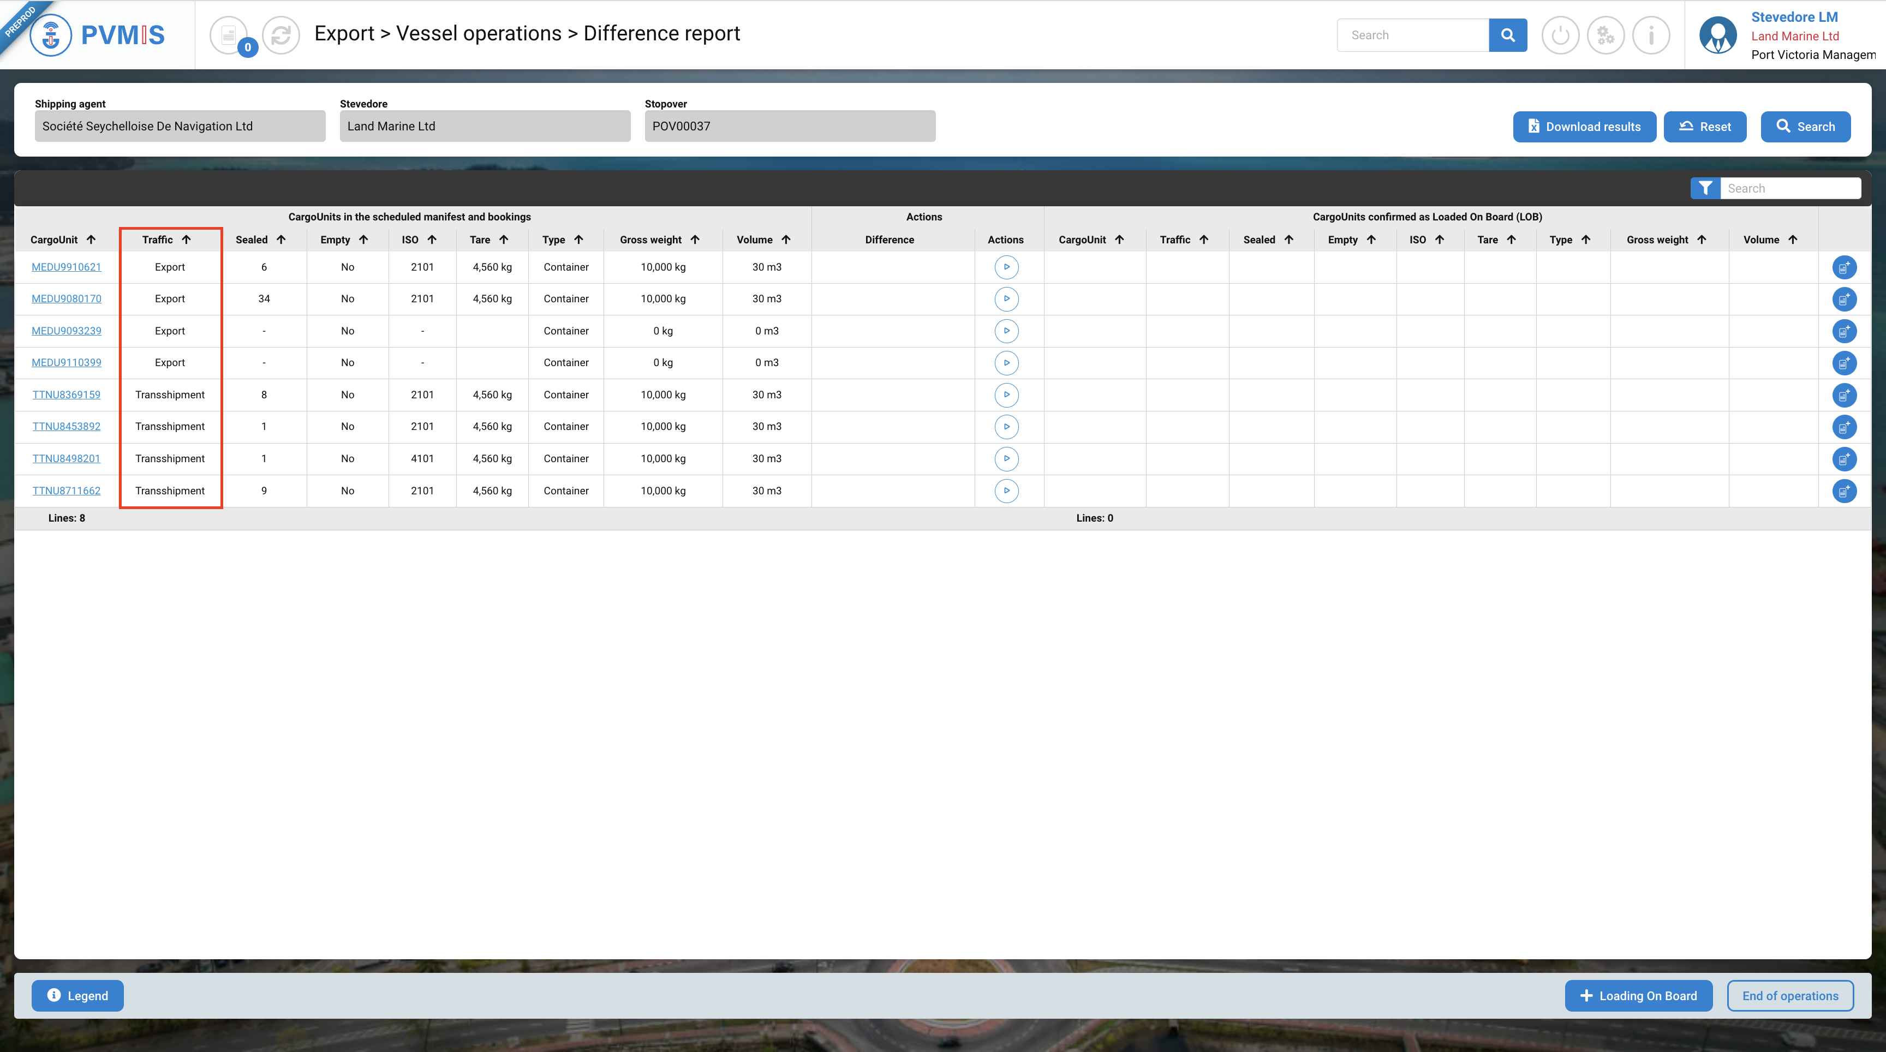The width and height of the screenshot is (1886, 1052).
Task: Click the blue header search magnifier
Action: click(x=1507, y=35)
